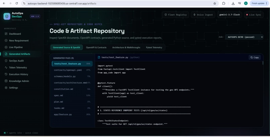Copy the test_feature.py code
Viewport: 270px width, 137px height.
tap(255, 57)
